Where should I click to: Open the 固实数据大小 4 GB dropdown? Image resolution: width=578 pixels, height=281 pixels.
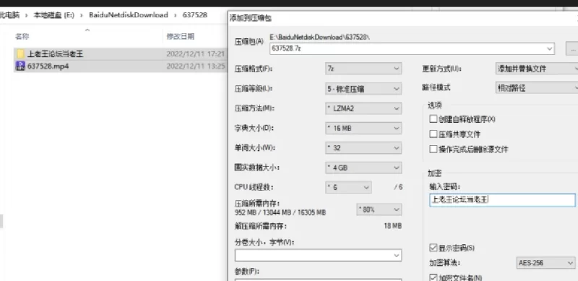pyautogui.click(x=363, y=168)
